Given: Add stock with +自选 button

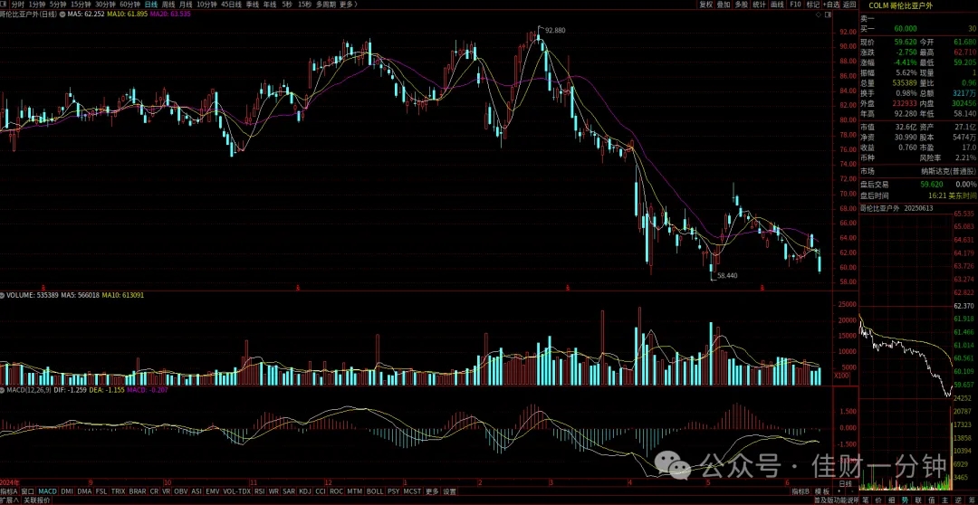Looking at the screenshot, I should coord(832,4).
